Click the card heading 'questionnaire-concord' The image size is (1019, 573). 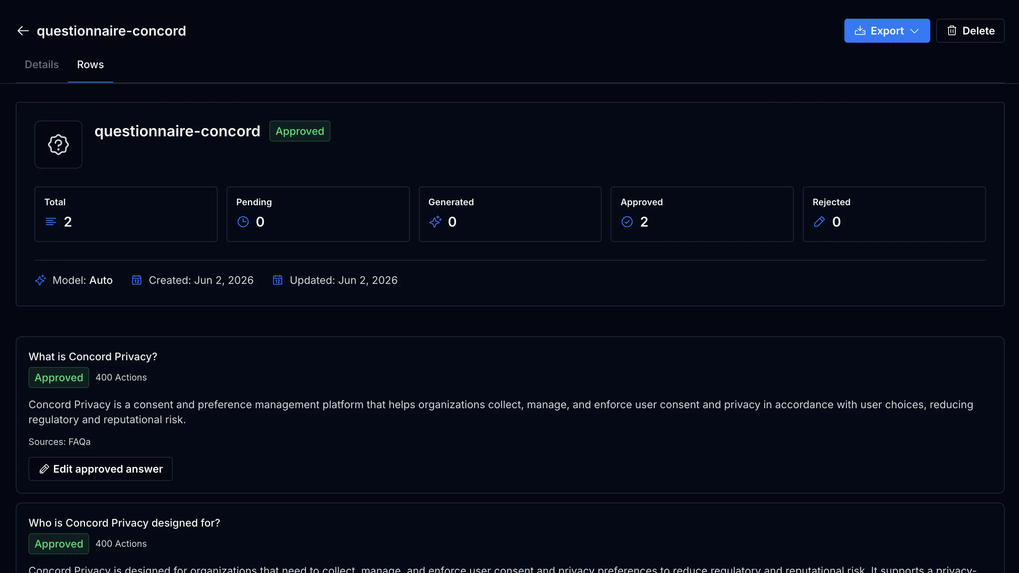(178, 131)
